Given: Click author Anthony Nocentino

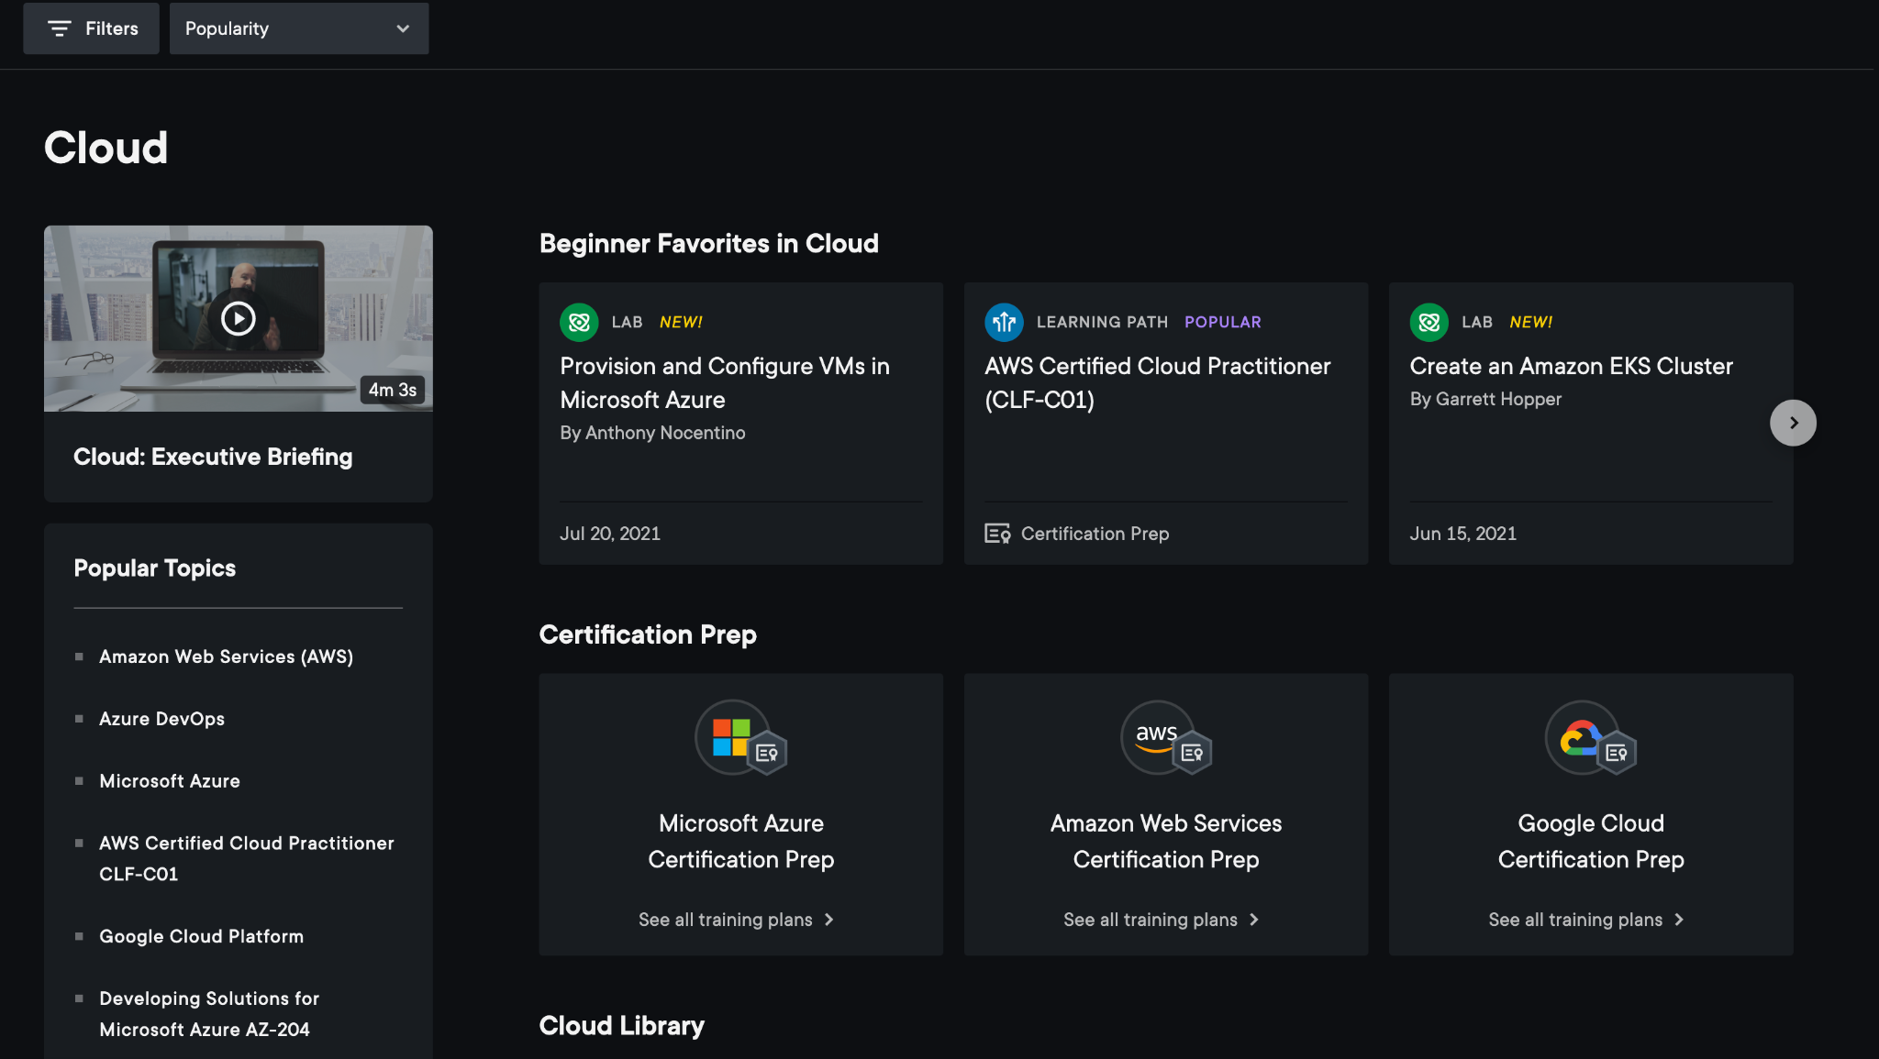Looking at the screenshot, I should [x=665, y=433].
